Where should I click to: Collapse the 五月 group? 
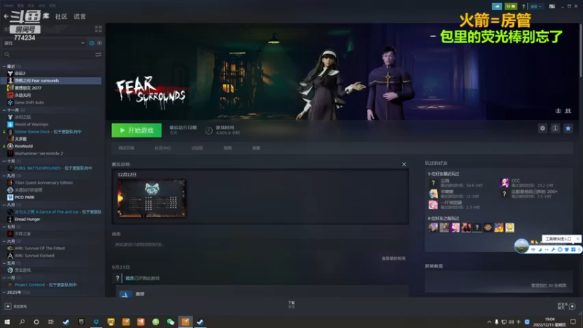pyautogui.click(x=4, y=263)
